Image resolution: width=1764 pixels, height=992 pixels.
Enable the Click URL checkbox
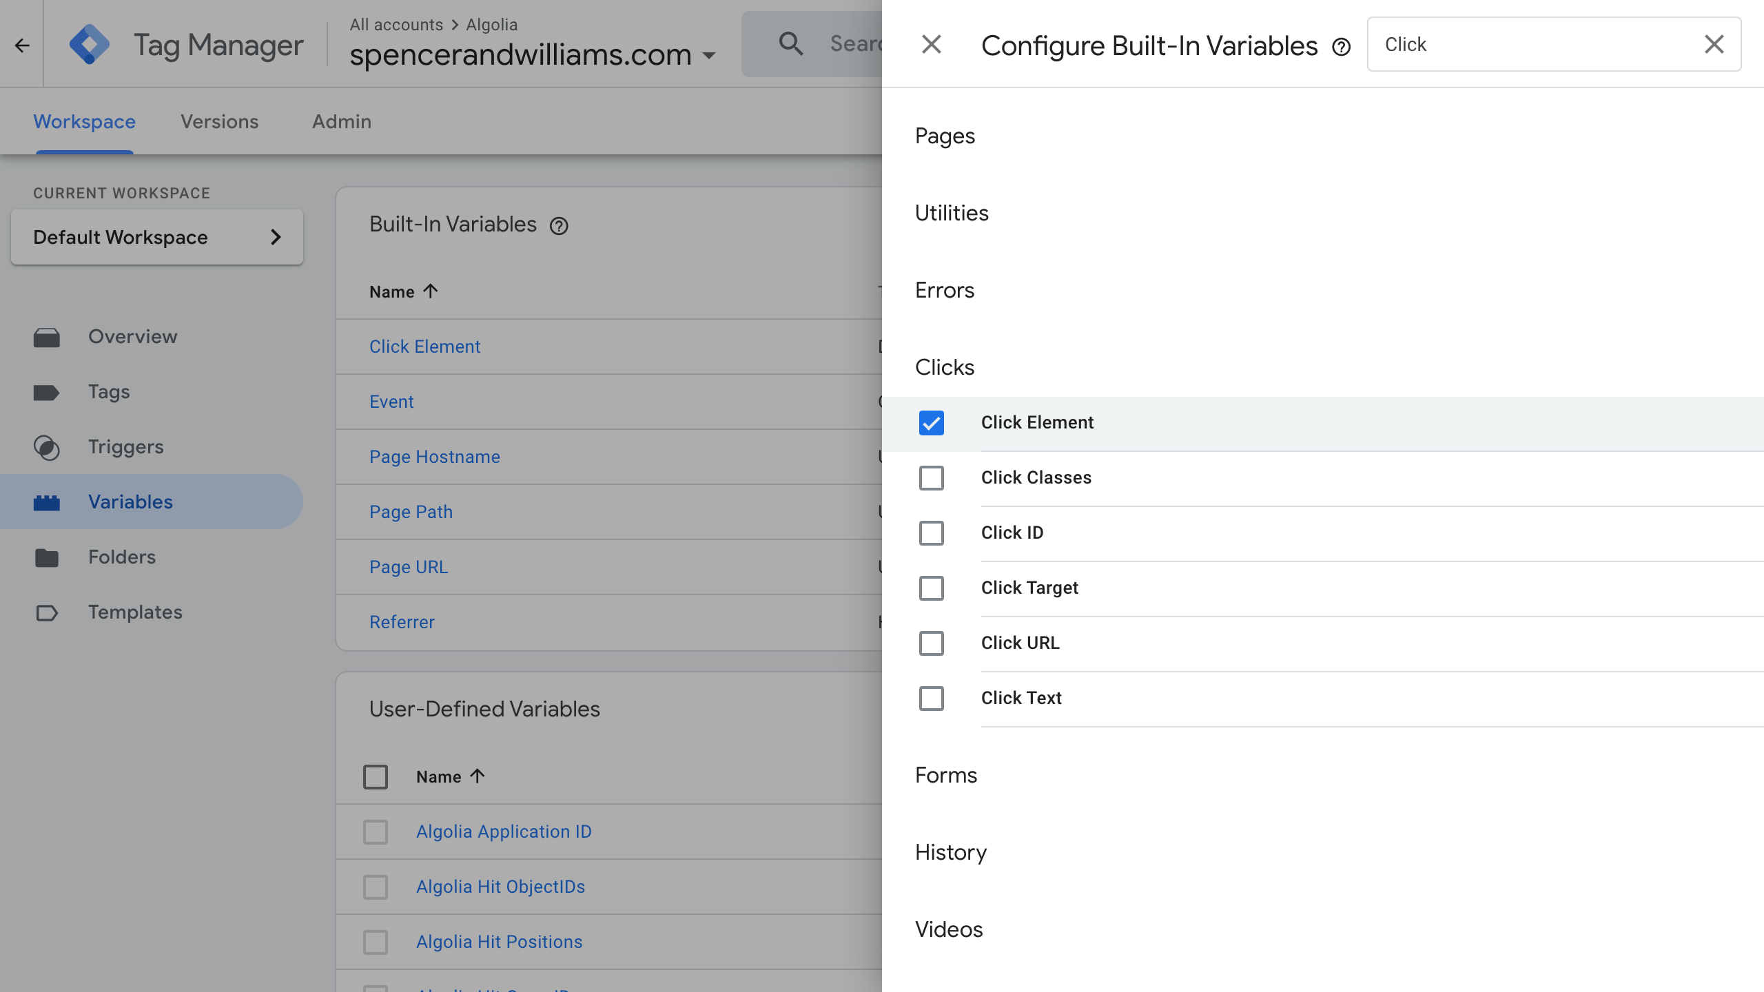tap(932, 643)
